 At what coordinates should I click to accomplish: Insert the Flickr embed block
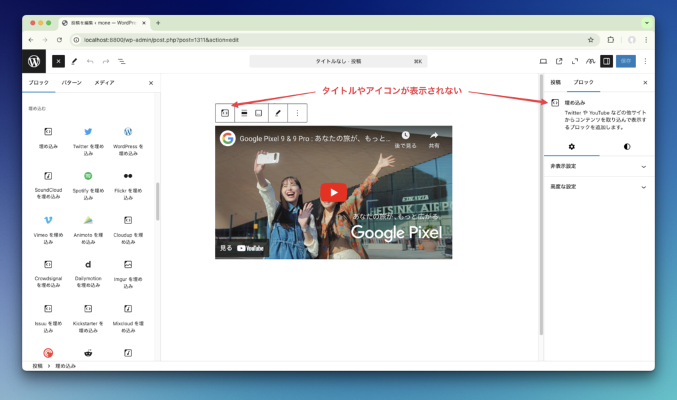pyautogui.click(x=128, y=185)
